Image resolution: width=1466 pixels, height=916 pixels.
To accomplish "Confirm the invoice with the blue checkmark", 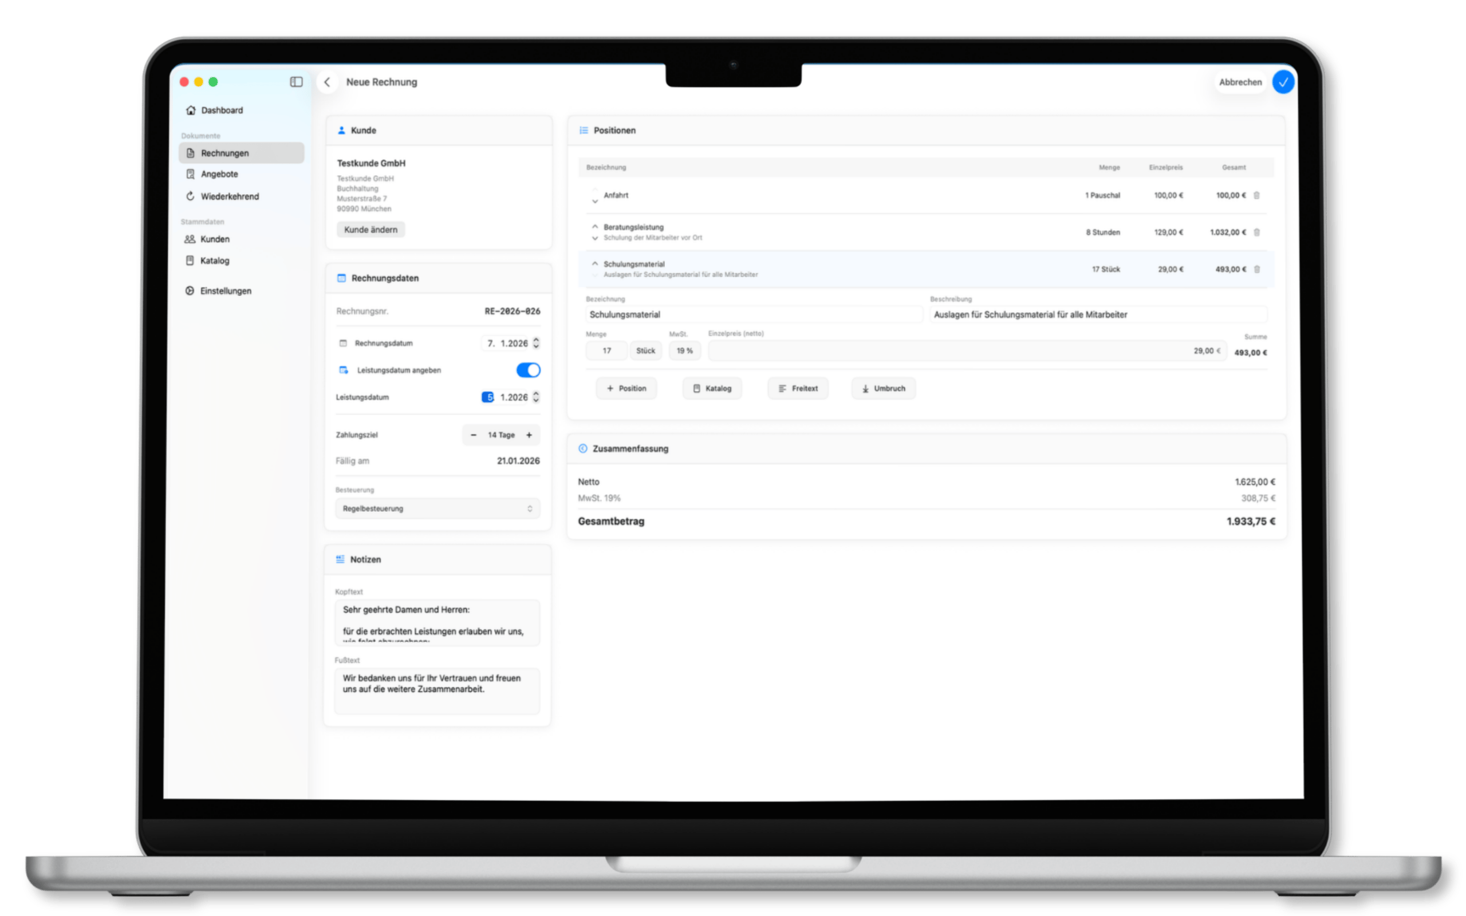I will [1283, 82].
